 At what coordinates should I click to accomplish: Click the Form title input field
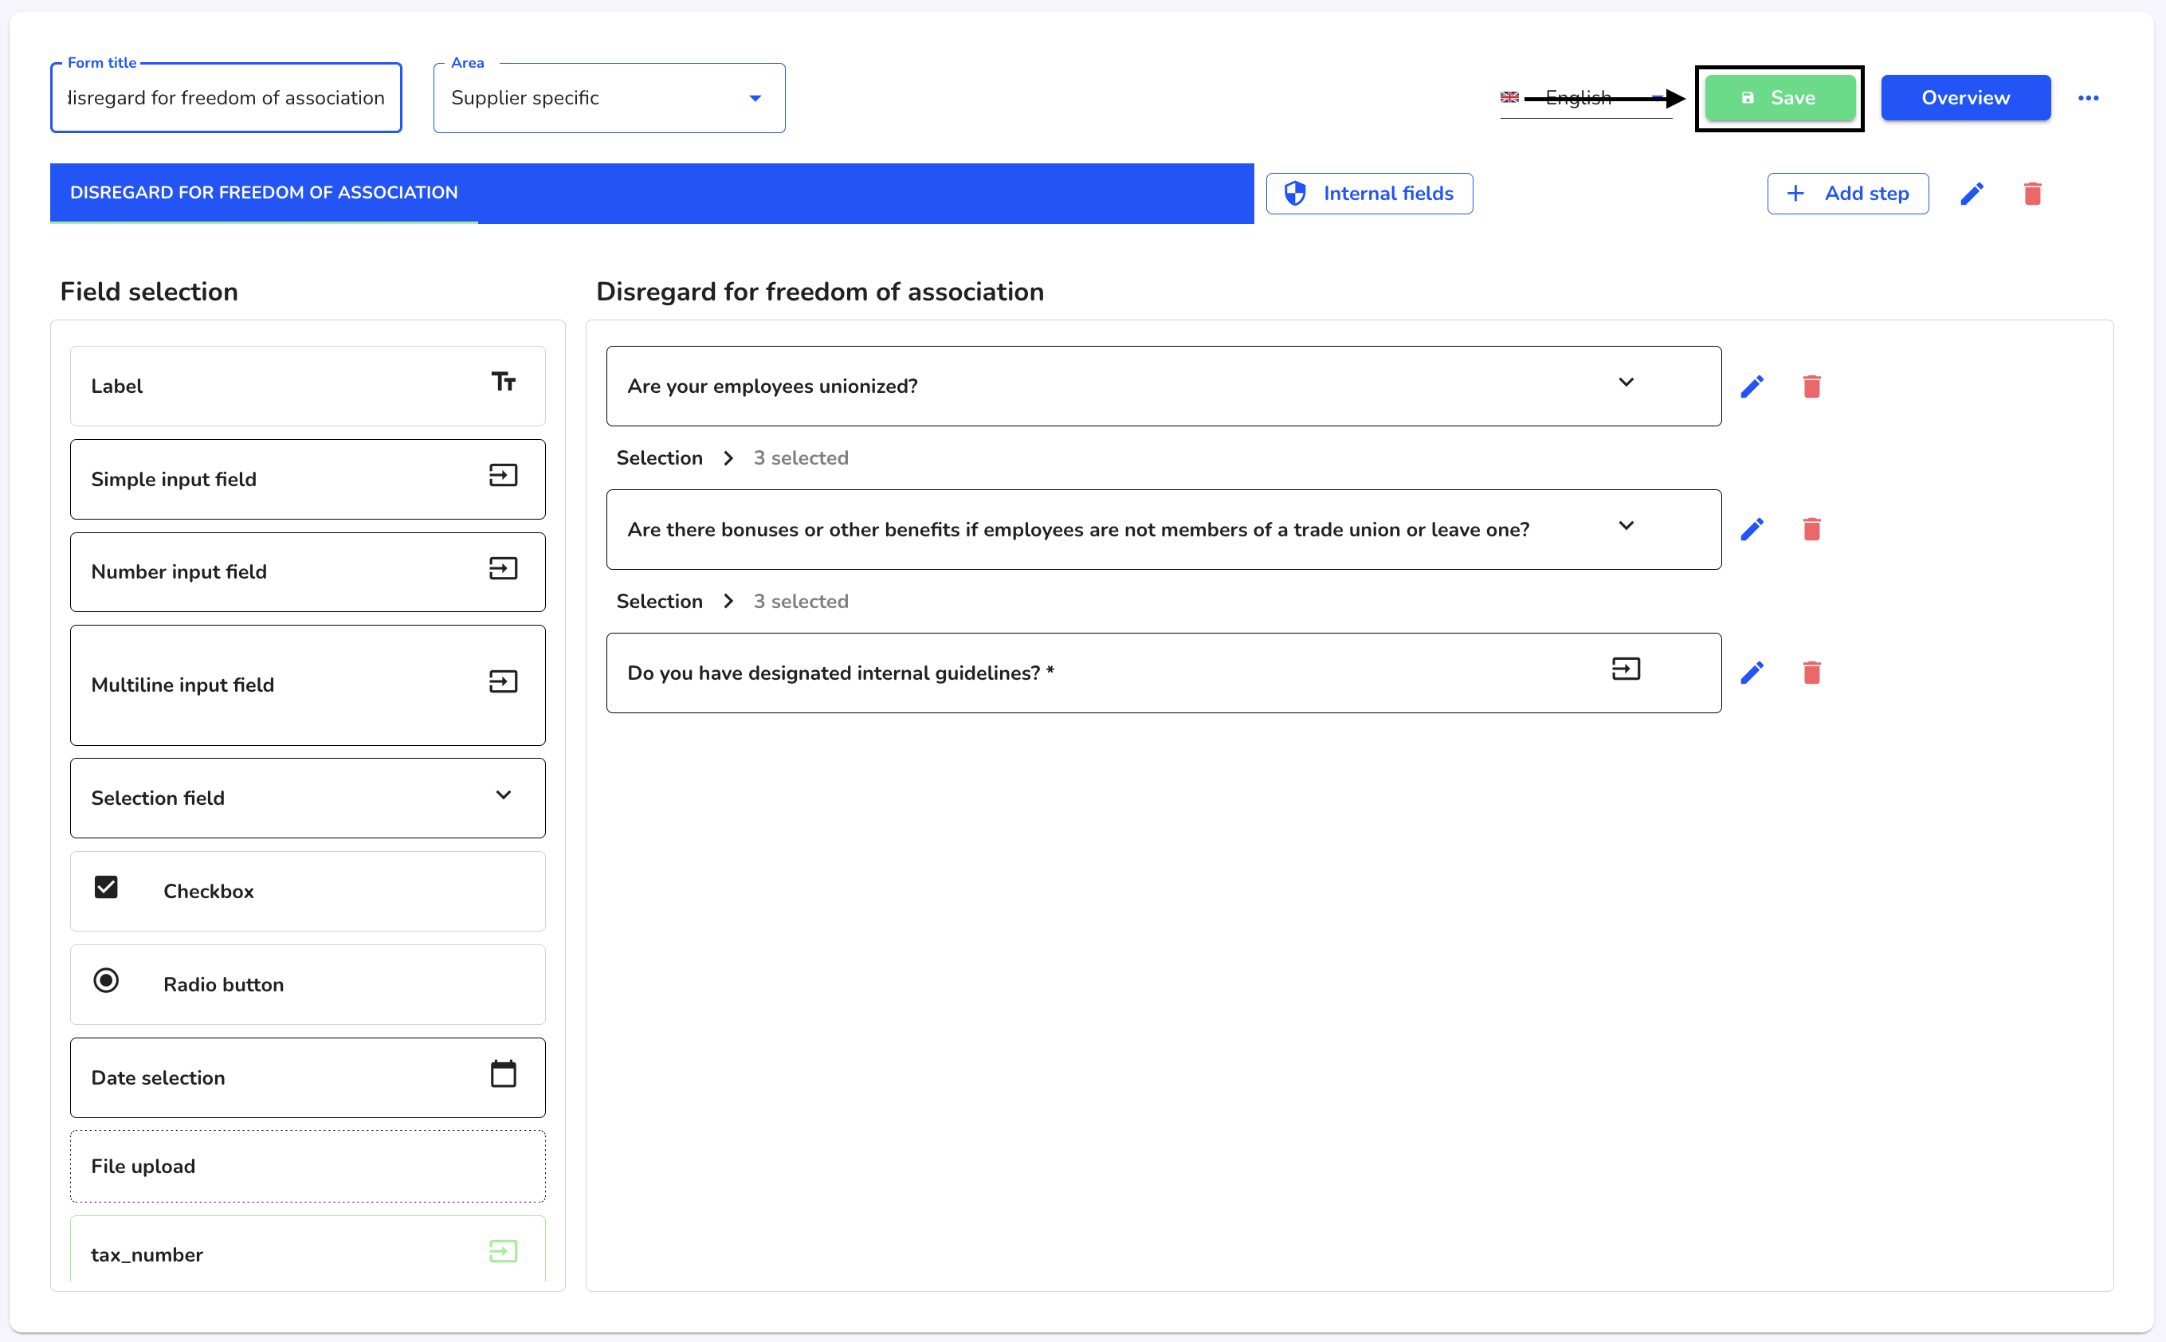227,97
